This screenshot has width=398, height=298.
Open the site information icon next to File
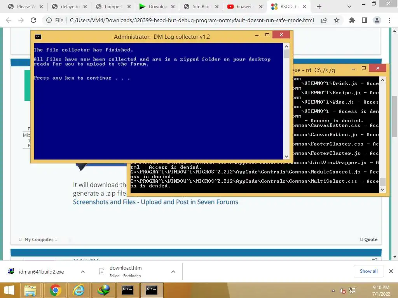(x=49, y=20)
